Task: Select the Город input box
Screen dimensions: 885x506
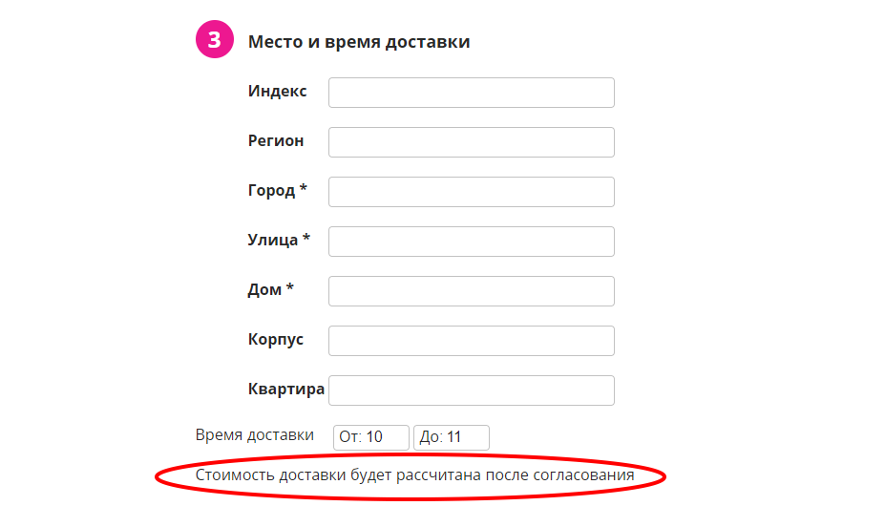Action: (x=471, y=192)
